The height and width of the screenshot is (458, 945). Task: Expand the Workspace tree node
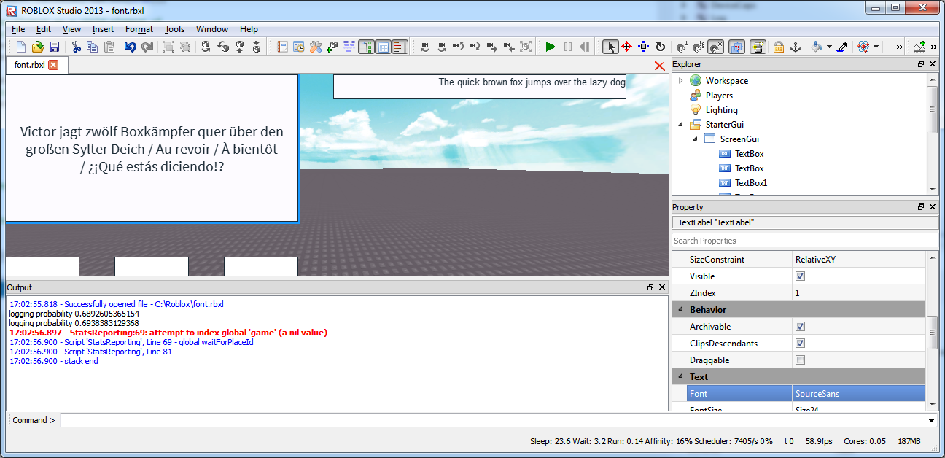pos(681,80)
